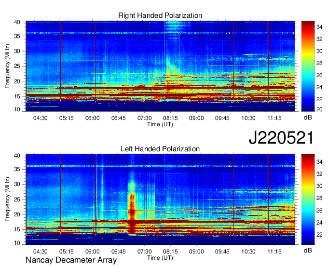Click the 34 dB label on the bottom colorbar
This screenshot has height=266, width=328.
tap(319, 162)
